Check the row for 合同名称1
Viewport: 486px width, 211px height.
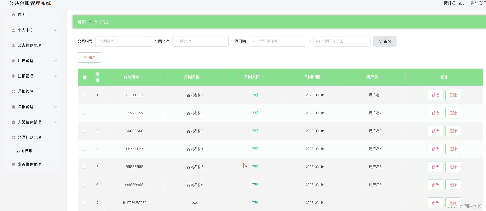coord(84,95)
